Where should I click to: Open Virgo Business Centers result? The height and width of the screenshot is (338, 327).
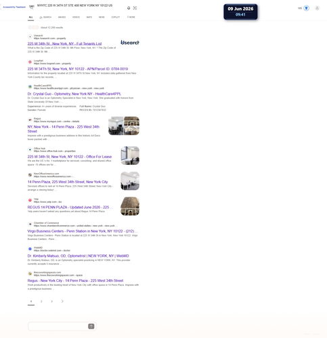(x=83, y=231)
